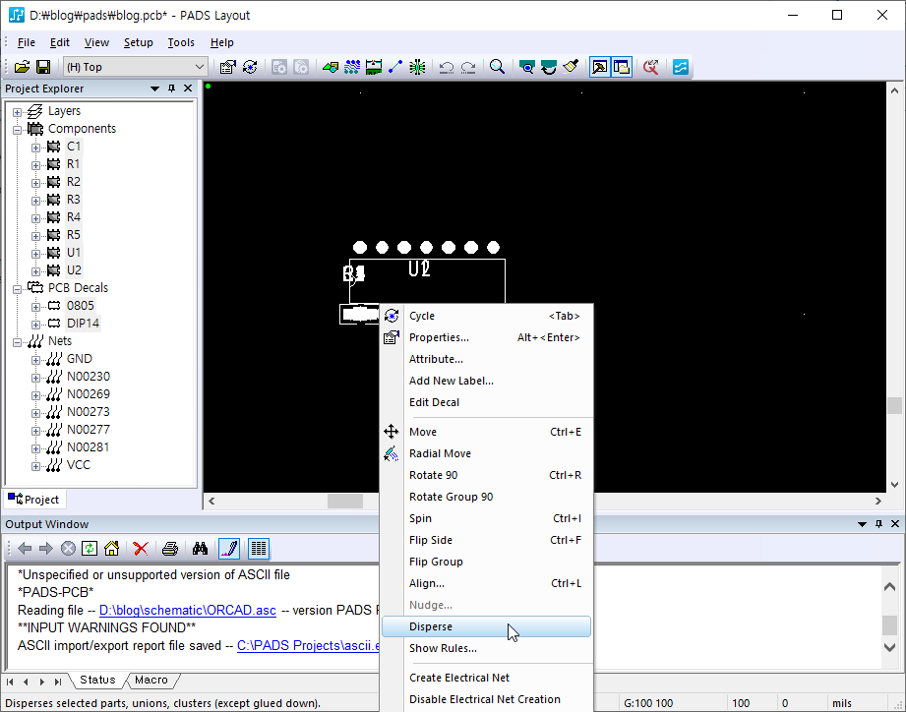Click the Redraw icon

pos(548,67)
